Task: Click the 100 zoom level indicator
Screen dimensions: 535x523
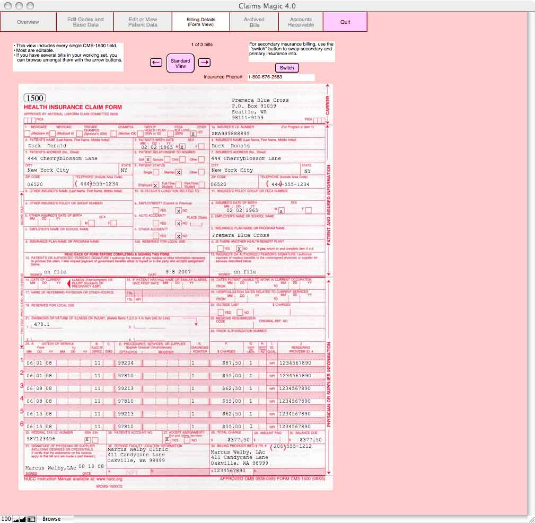Action: [x=6, y=519]
